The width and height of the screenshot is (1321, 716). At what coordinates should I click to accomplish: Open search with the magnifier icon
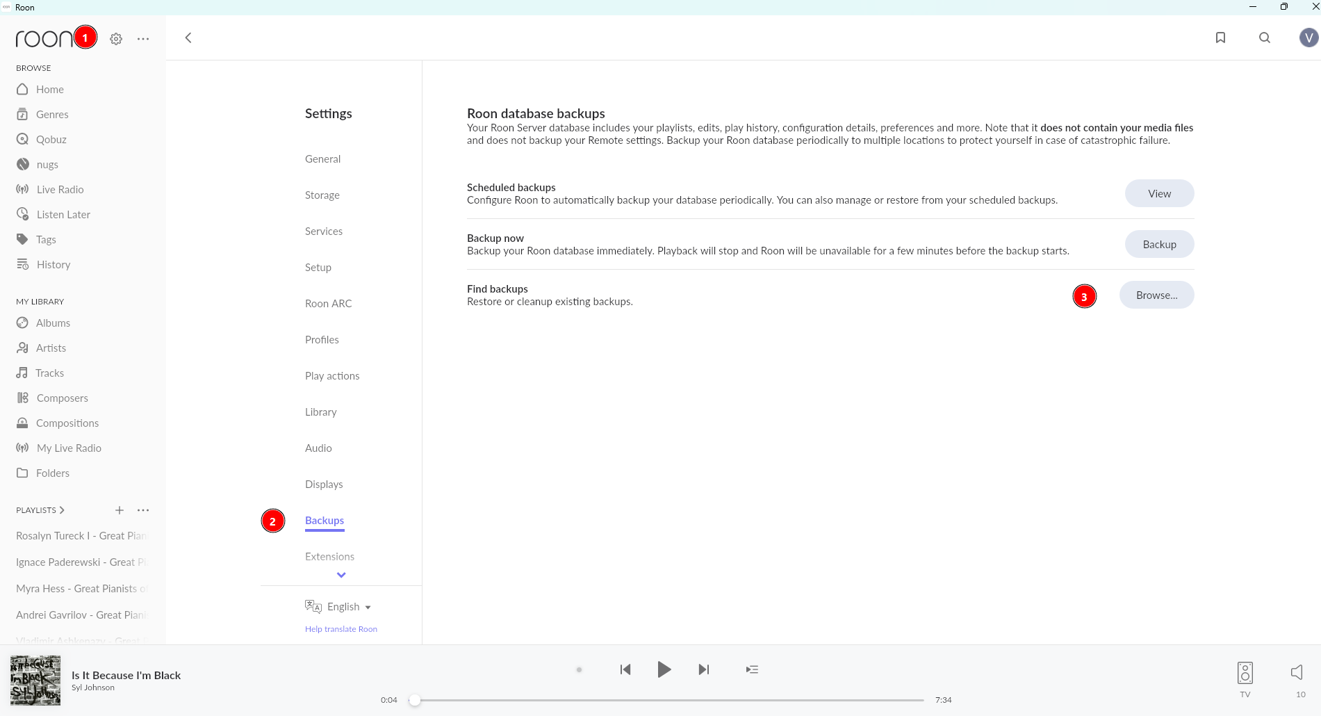click(1265, 38)
